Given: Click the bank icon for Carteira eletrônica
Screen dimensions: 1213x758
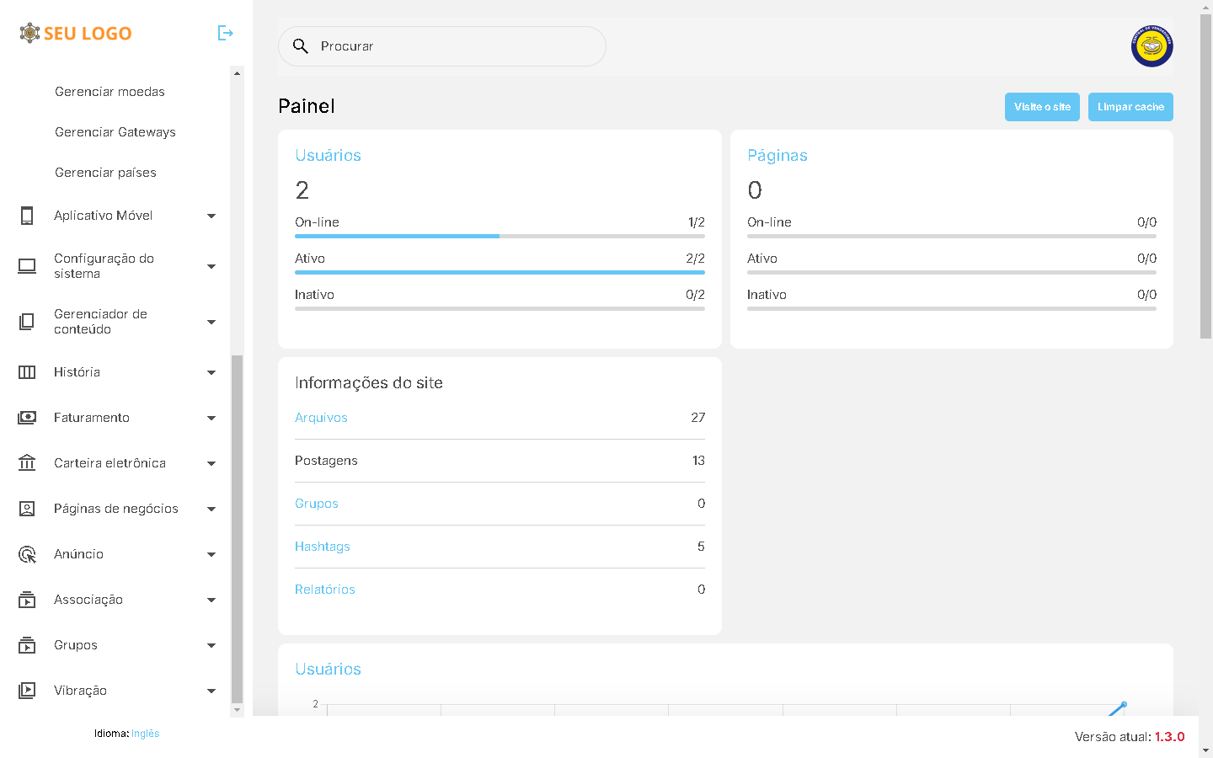Looking at the screenshot, I should 27,463.
